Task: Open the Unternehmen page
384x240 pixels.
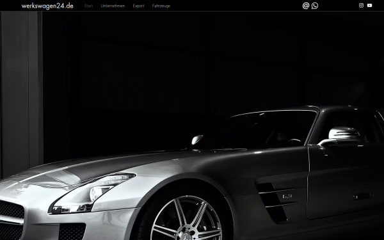Action: (113, 6)
